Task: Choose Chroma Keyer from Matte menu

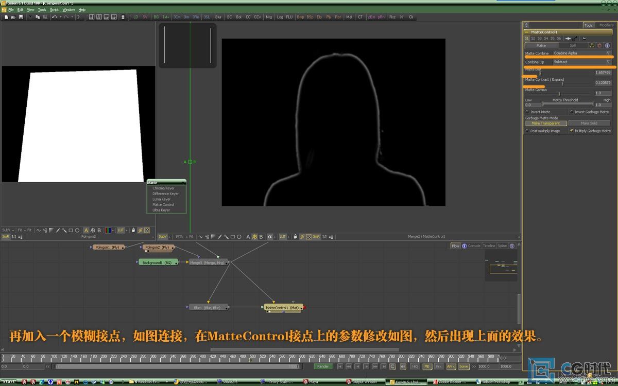Action: click(x=163, y=188)
